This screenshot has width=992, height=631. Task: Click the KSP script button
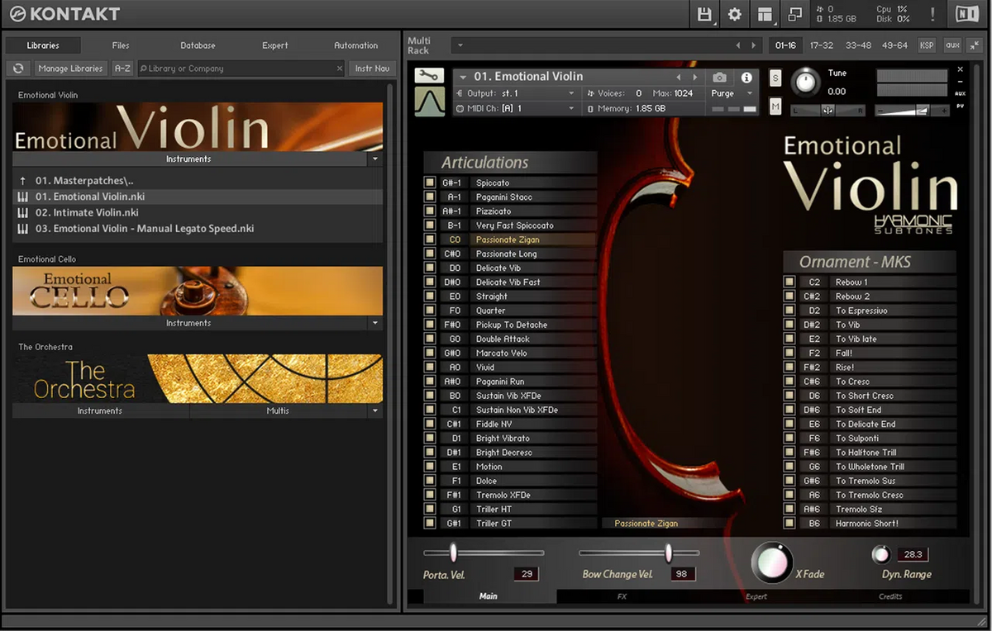coord(927,45)
